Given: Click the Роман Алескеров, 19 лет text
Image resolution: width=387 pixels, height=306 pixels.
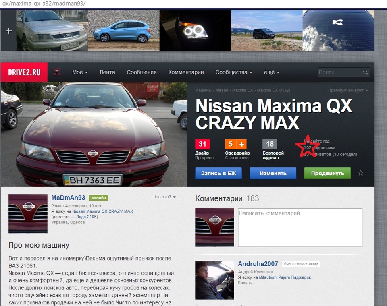Looking at the screenshot, I should tap(77, 206).
